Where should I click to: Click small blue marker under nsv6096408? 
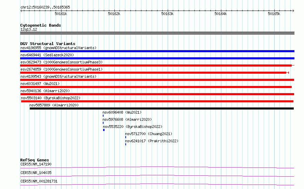(x=103, y=116)
